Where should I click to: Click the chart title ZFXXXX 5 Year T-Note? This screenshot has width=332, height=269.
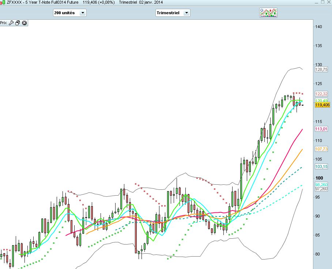(44, 3)
